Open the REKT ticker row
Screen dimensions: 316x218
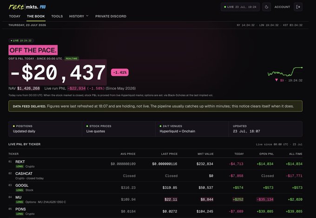pyautogui.click(x=155, y=164)
